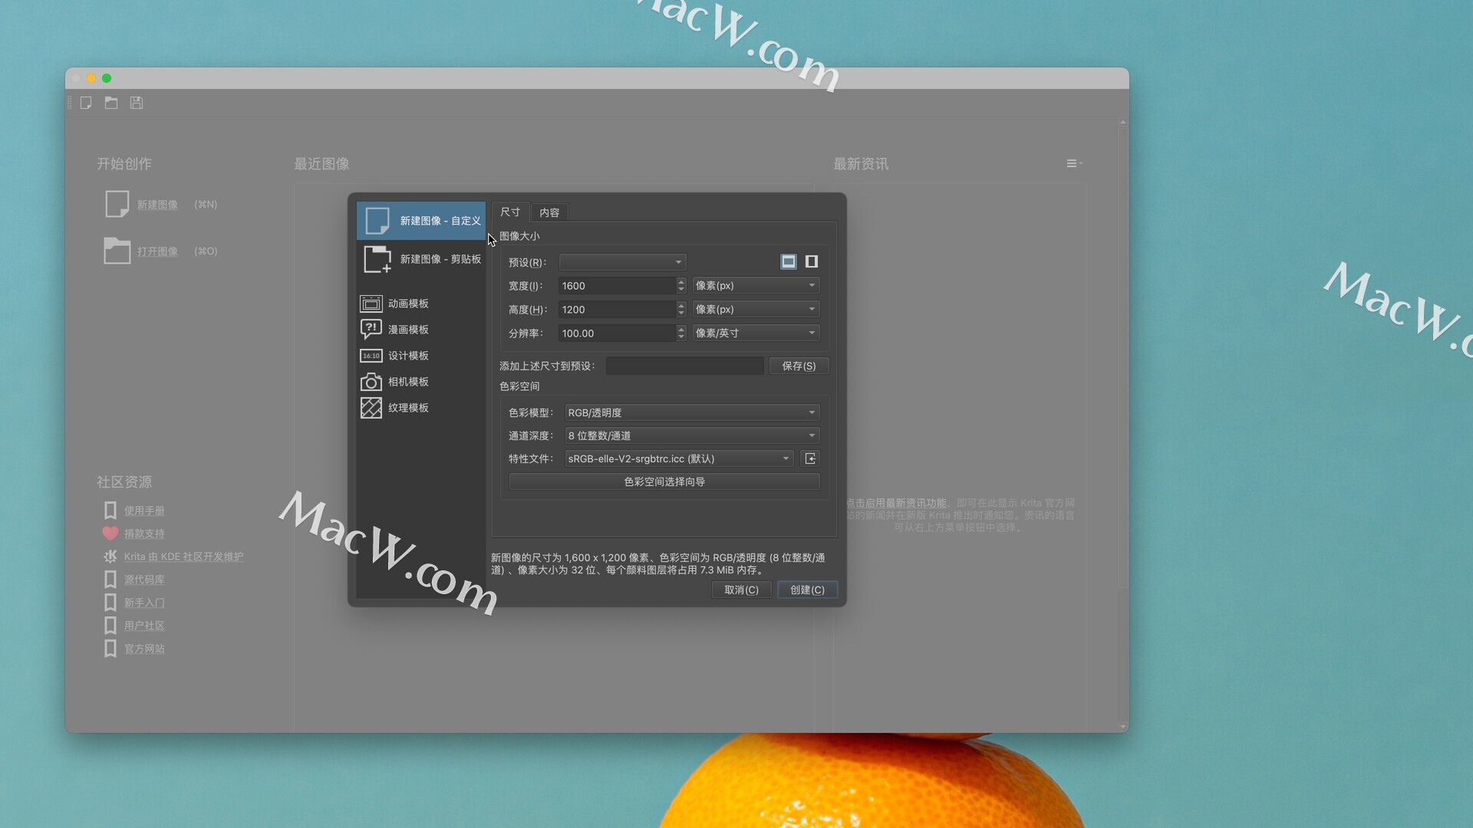Click bookmark icon next to 用户社区
This screenshot has width=1473, height=828.
pyautogui.click(x=110, y=626)
